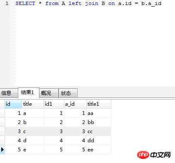Screen dimensions: 175x163
Task: Select the id1 cell in row 'ee'
Action: (x=54, y=150)
